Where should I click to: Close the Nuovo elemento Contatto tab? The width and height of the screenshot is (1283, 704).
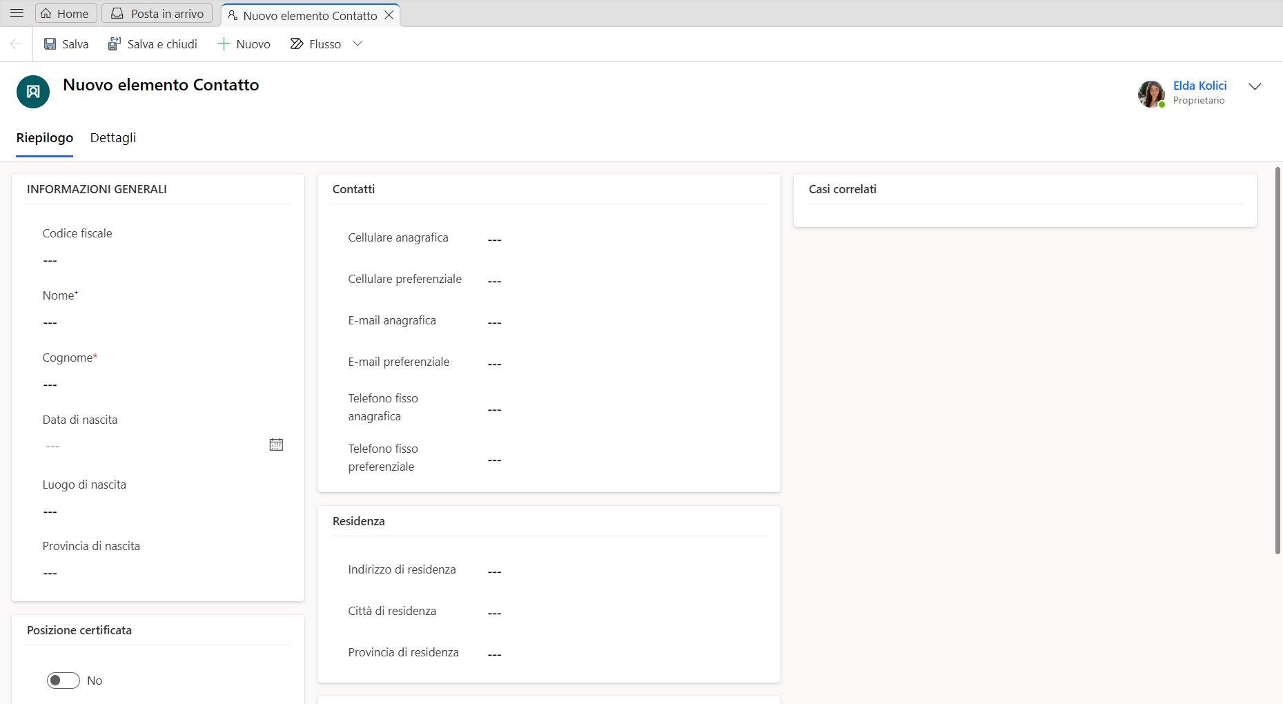(389, 15)
